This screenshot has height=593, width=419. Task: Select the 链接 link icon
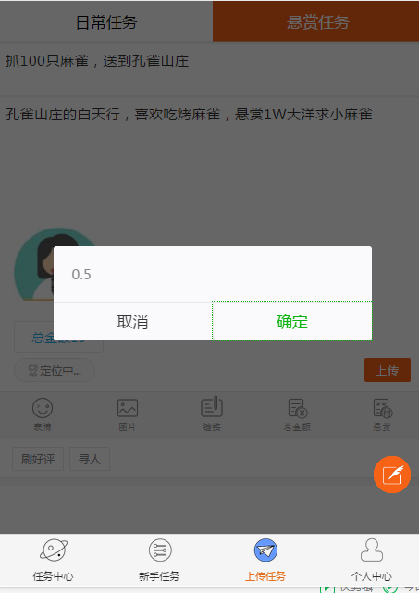(x=212, y=407)
